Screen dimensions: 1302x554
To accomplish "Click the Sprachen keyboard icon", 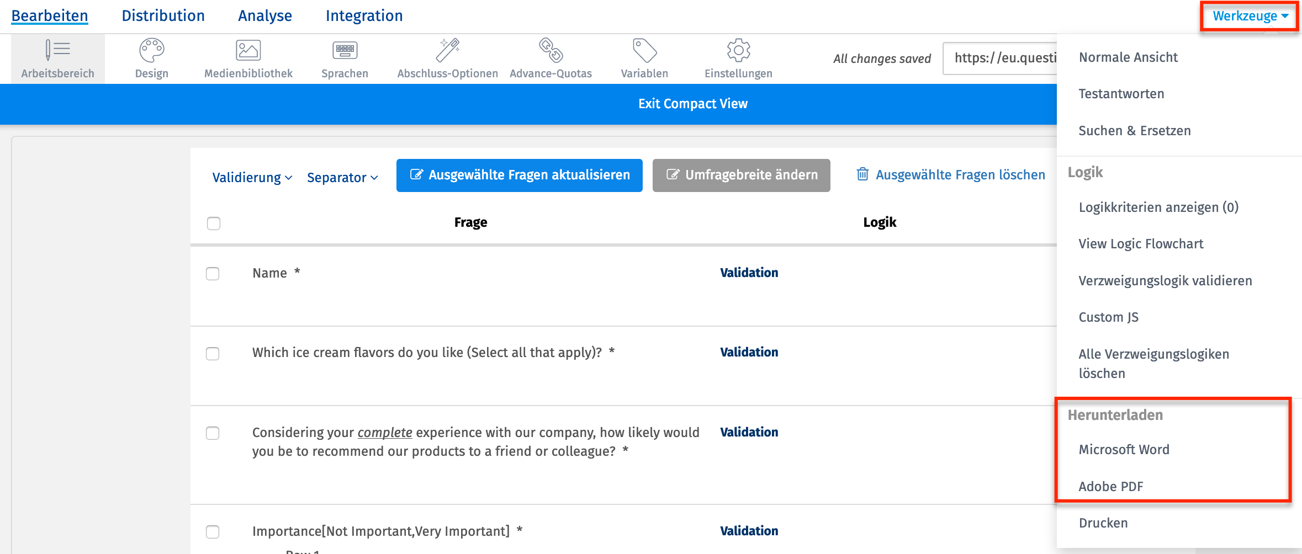I will coord(345,50).
